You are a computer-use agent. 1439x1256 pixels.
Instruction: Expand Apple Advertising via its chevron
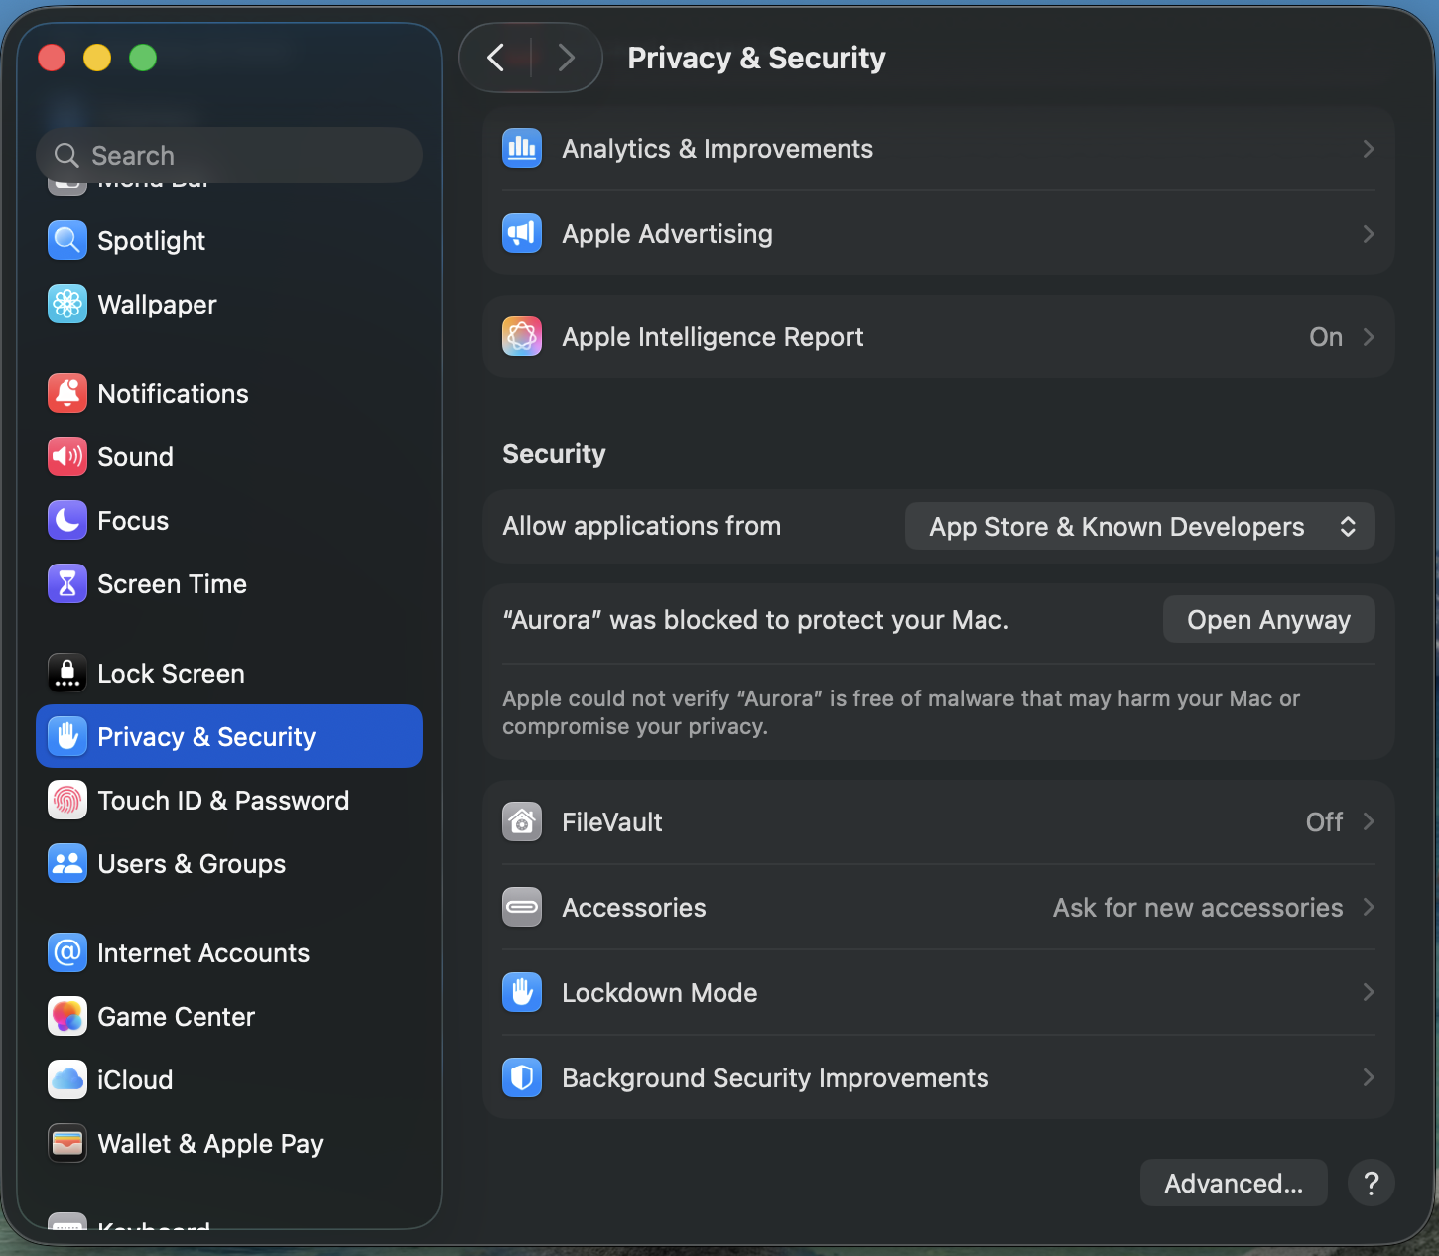[x=1369, y=234]
